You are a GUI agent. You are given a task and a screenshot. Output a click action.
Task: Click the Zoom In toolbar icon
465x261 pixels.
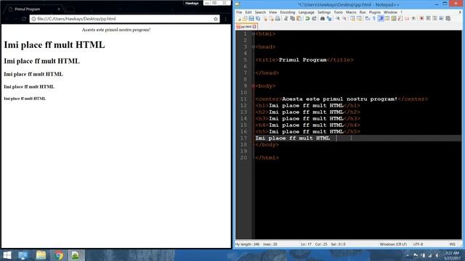click(x=338, y=19)
